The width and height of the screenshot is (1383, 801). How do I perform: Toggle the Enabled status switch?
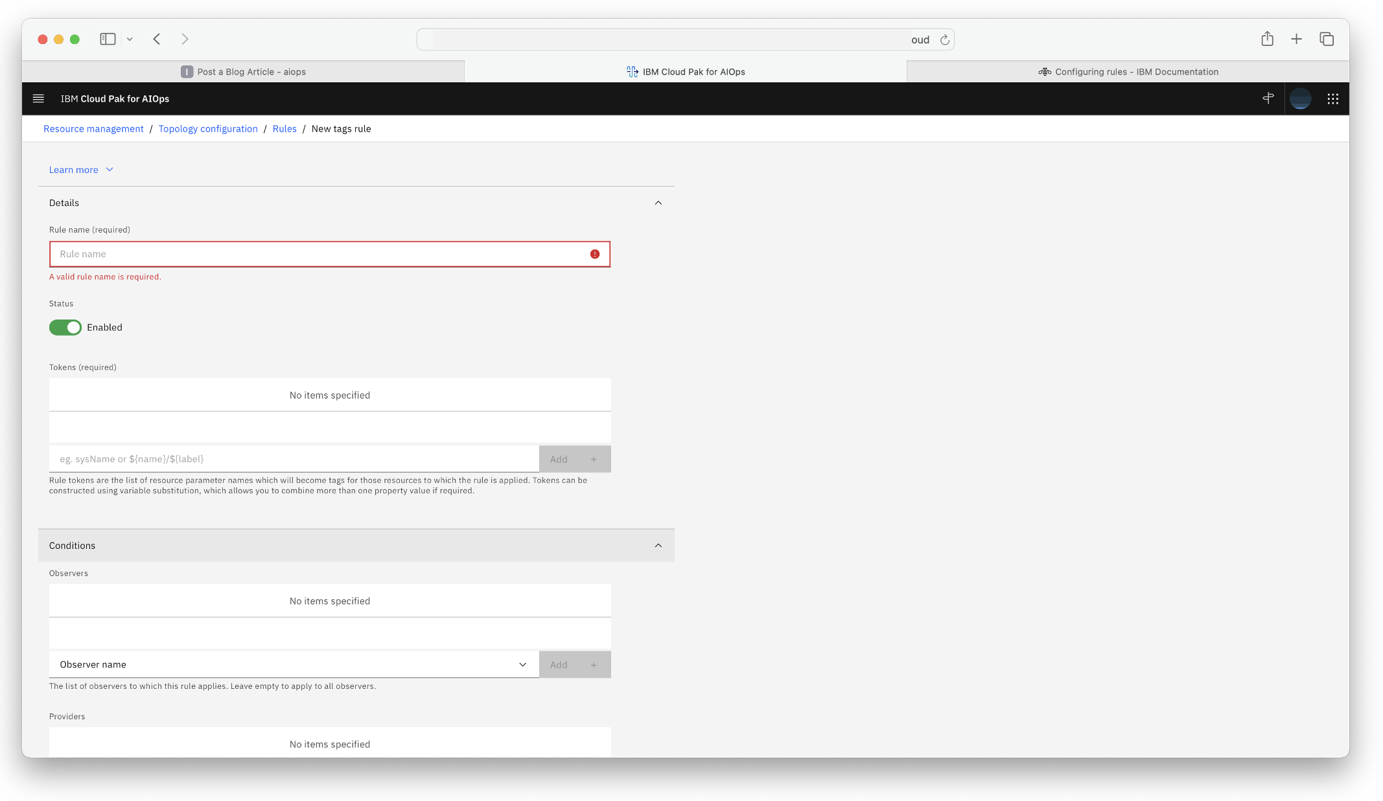coord(65,327)
